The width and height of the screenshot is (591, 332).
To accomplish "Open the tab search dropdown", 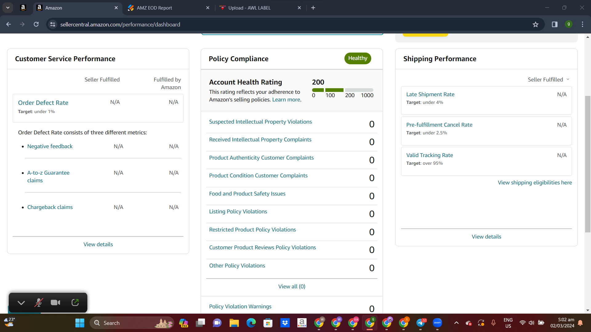I will pos(8,8).
